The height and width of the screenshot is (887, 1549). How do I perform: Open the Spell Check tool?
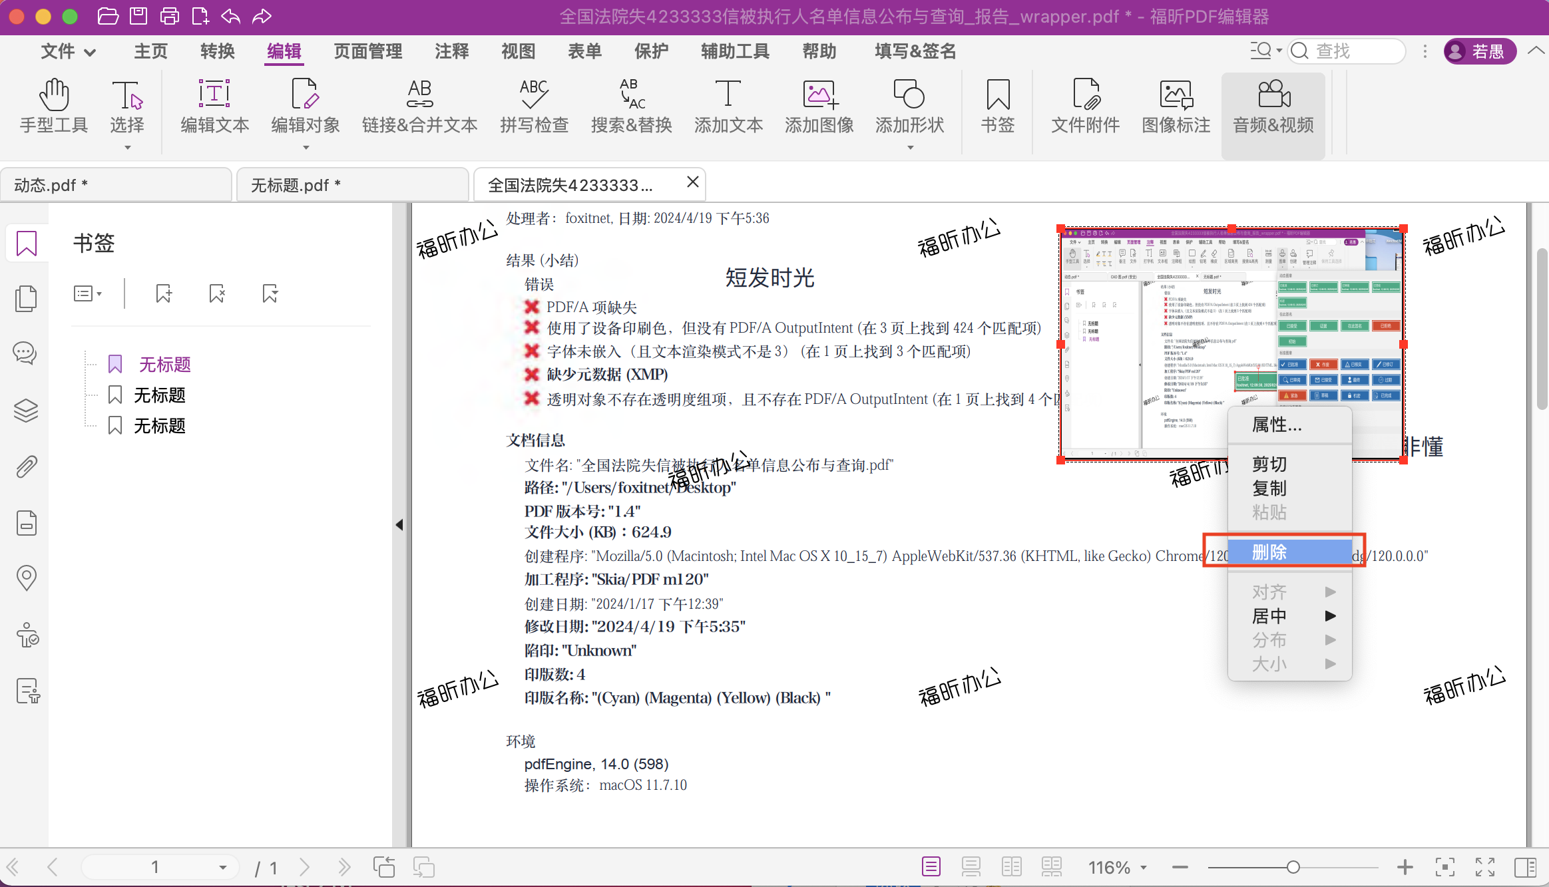pyautogui.click(x=534, y=106)
